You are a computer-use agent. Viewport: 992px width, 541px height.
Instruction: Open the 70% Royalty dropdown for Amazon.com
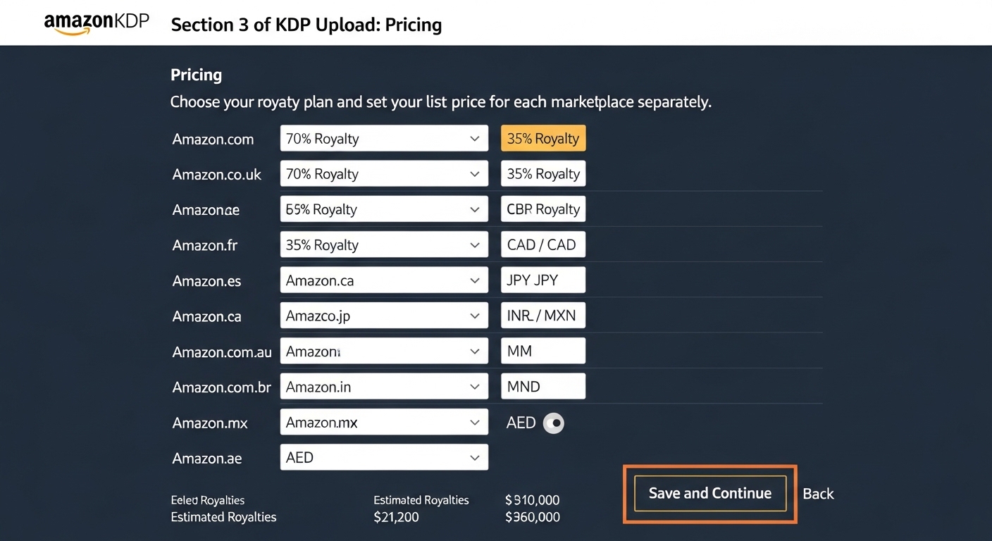coord(384,138)
